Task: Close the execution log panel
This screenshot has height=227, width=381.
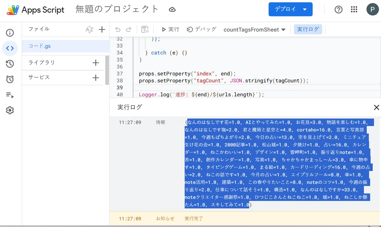Action: (x=377, y=108)
